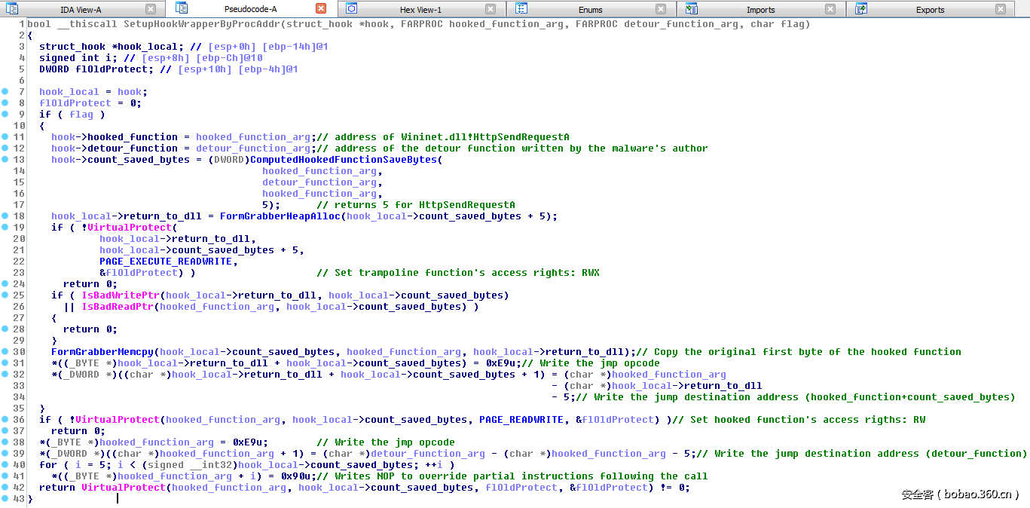Click the Exports view icon
Viewport: 1030px width, 508px height.
[861, 8]
